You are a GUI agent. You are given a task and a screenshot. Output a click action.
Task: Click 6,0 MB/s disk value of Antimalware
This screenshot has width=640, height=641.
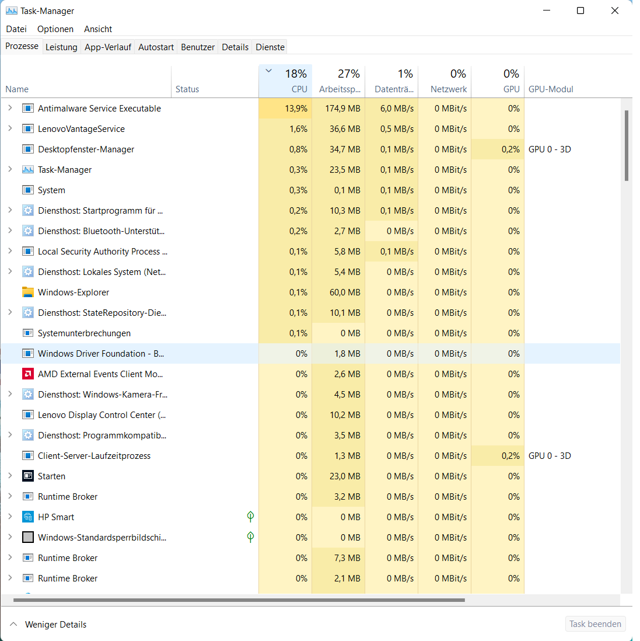[397, 109]
